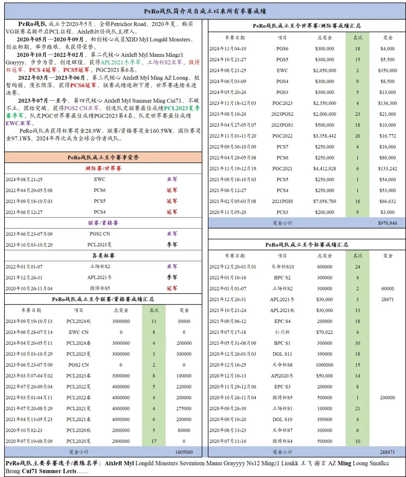406x477 pixels.
Task: Click the green '名次' header in cup table
Action: (x=357, y=256)
